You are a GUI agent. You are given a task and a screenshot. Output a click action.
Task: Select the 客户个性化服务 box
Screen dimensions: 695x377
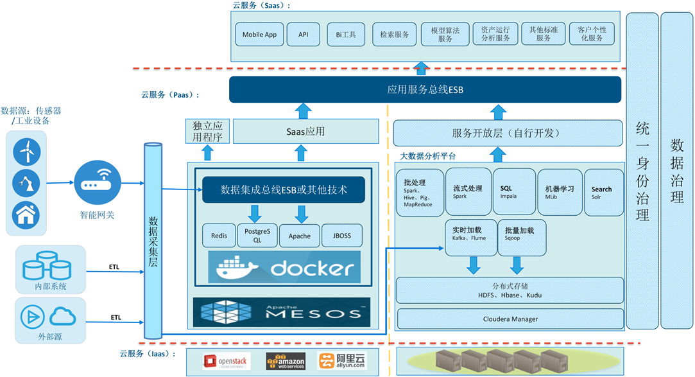click(592, 33)
